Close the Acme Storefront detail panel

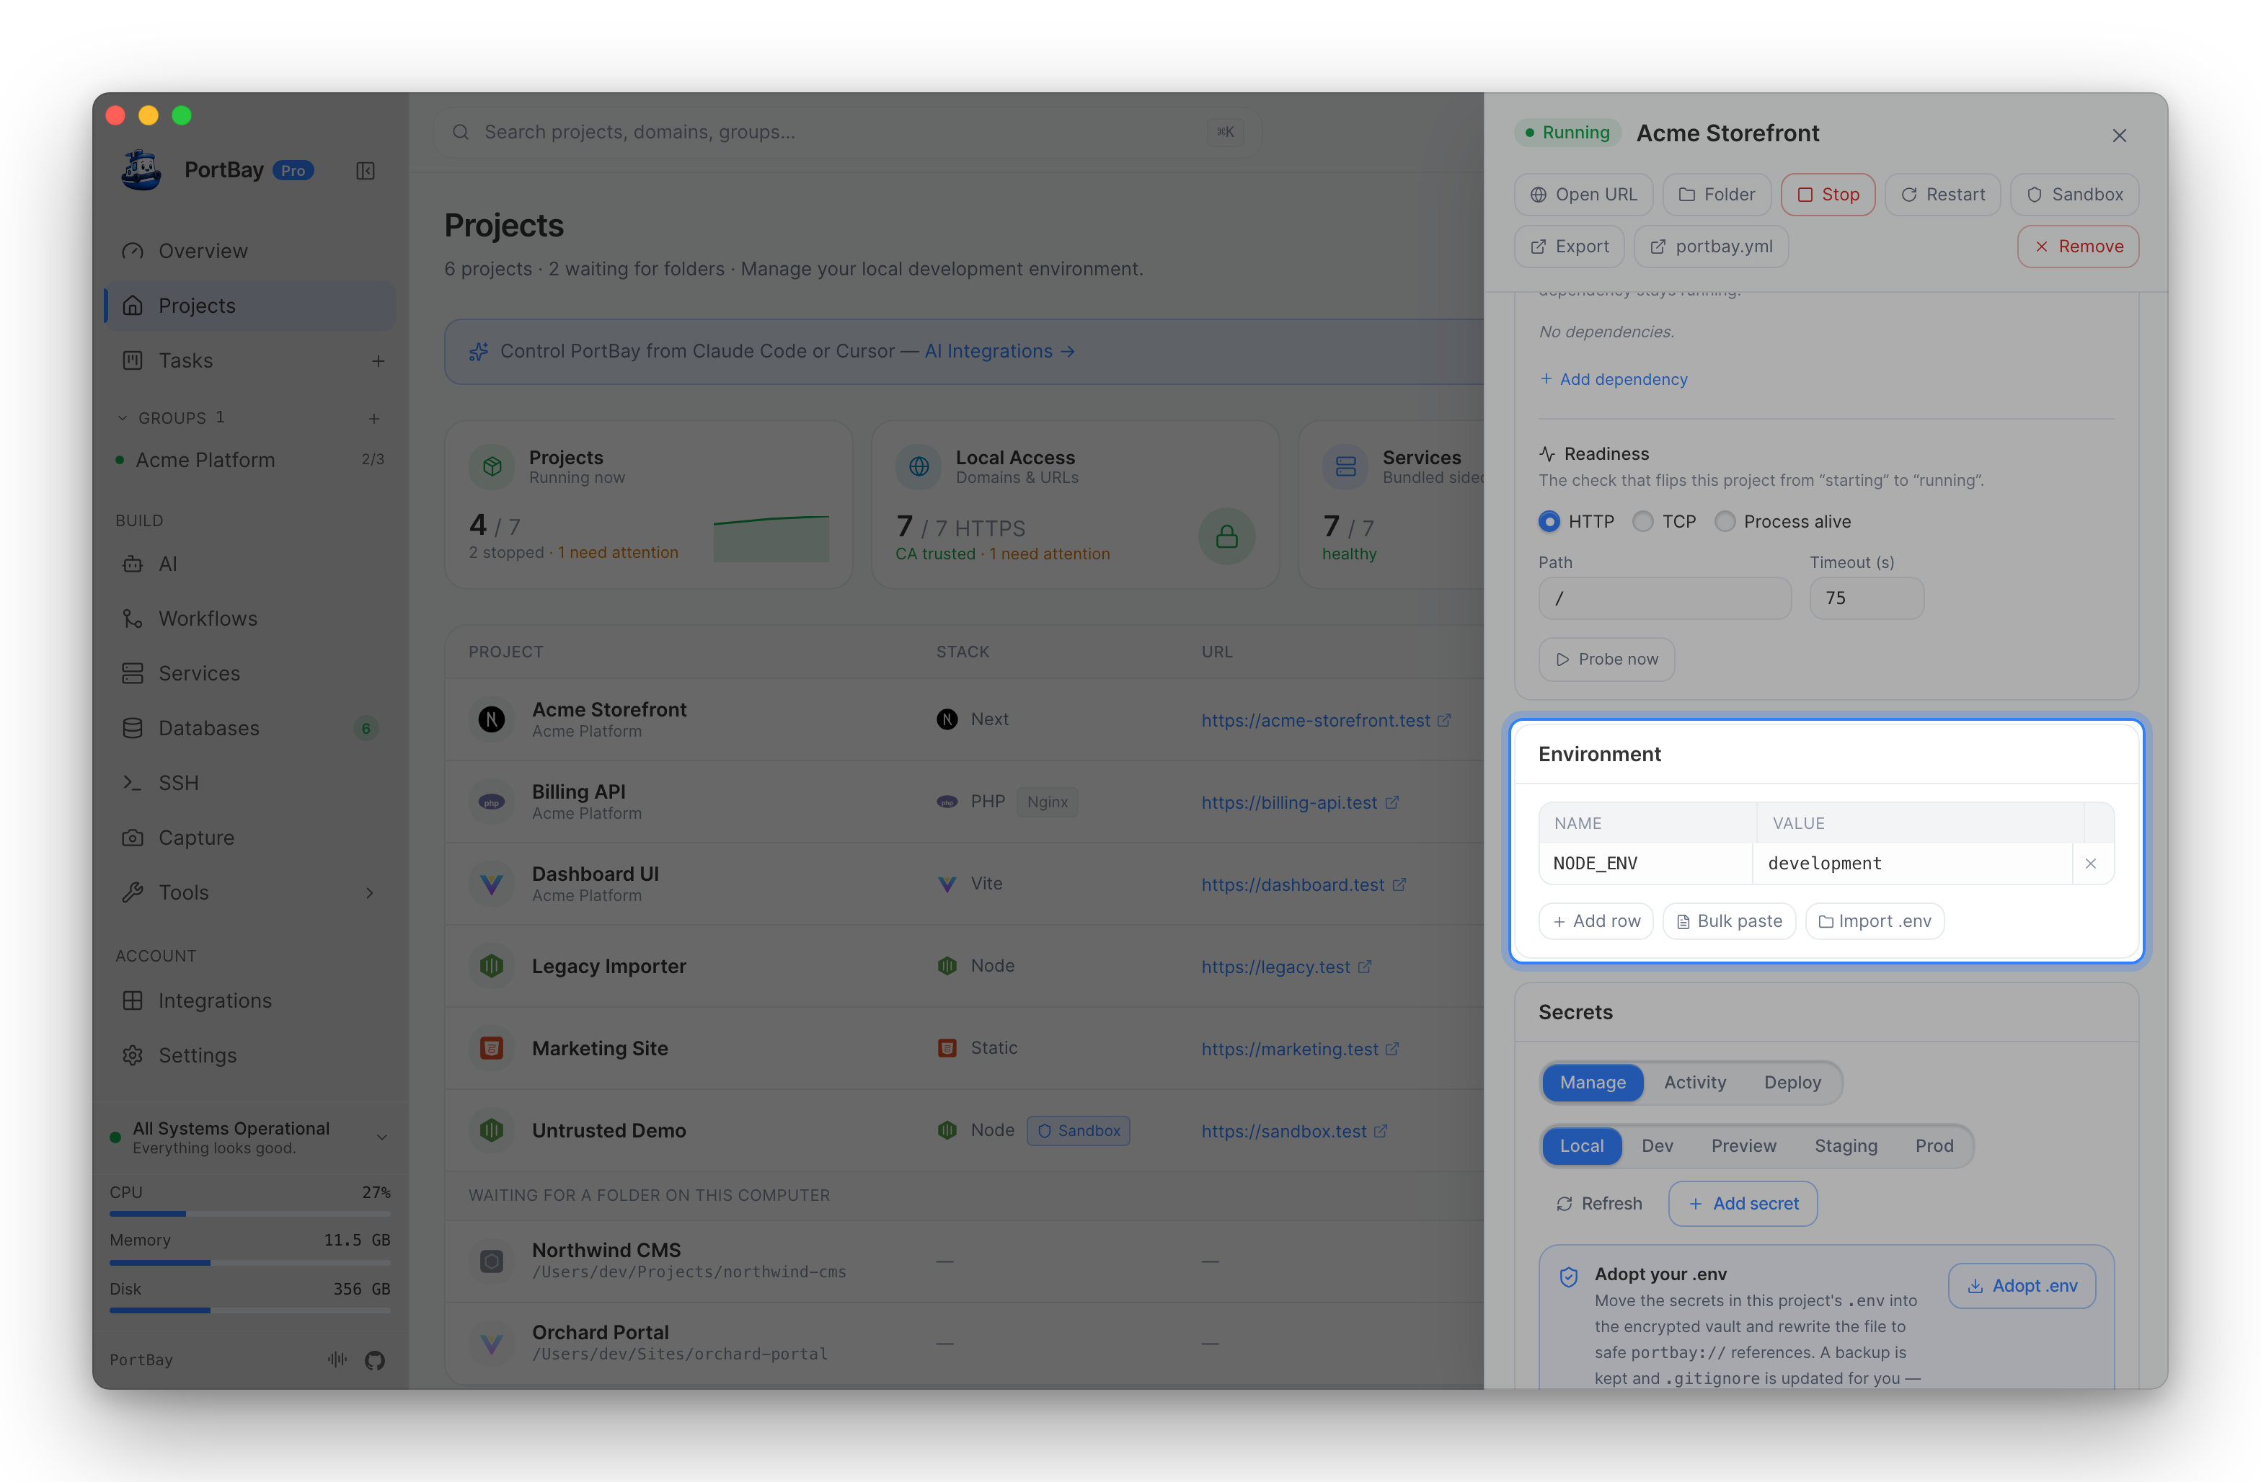[2120, 135]
